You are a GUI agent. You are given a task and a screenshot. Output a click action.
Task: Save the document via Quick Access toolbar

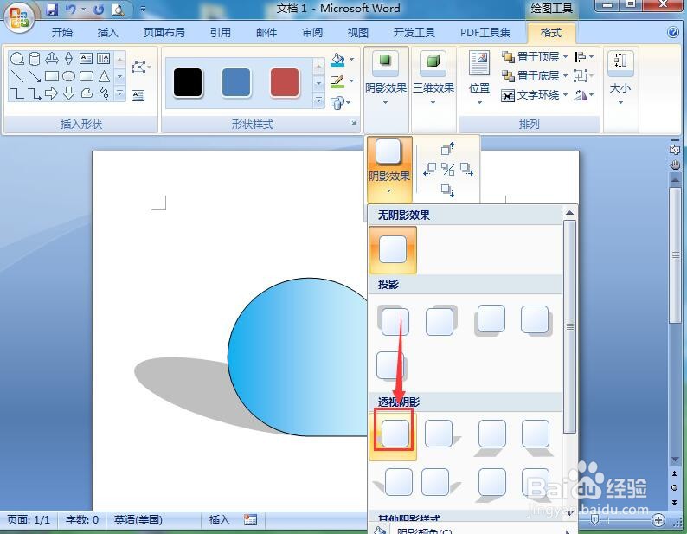(x=52, y=9)
